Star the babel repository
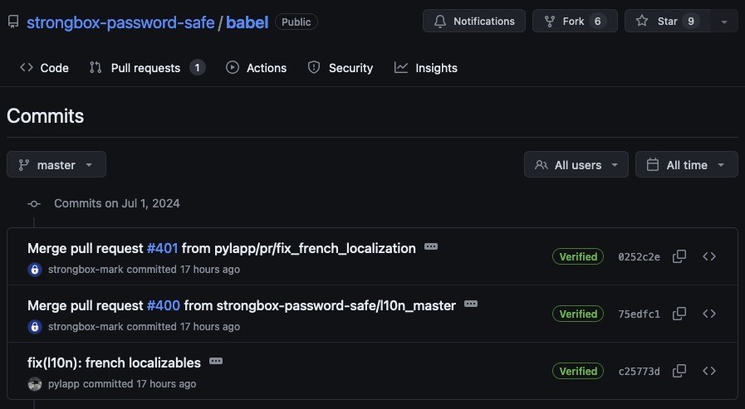The width and height of the screenshot is (745, 409). point(667,22)
